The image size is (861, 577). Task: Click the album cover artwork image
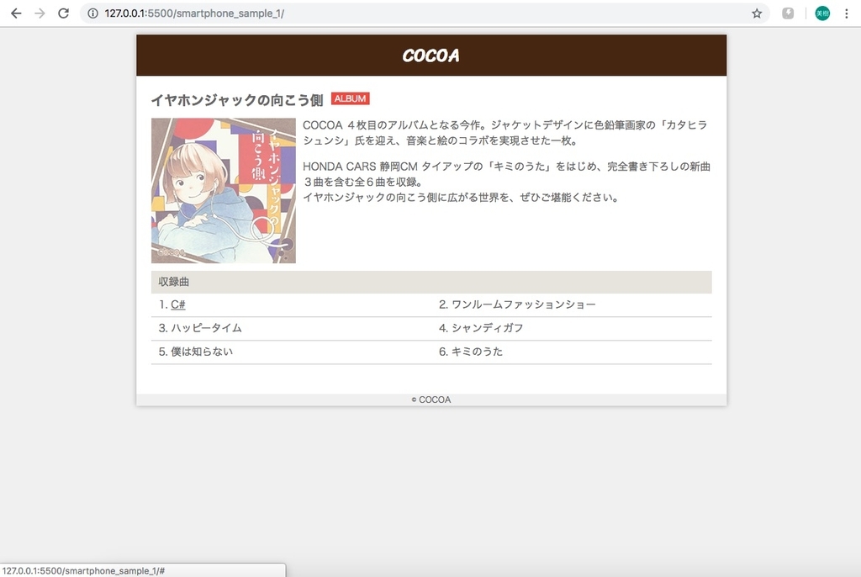click(223, 190)
